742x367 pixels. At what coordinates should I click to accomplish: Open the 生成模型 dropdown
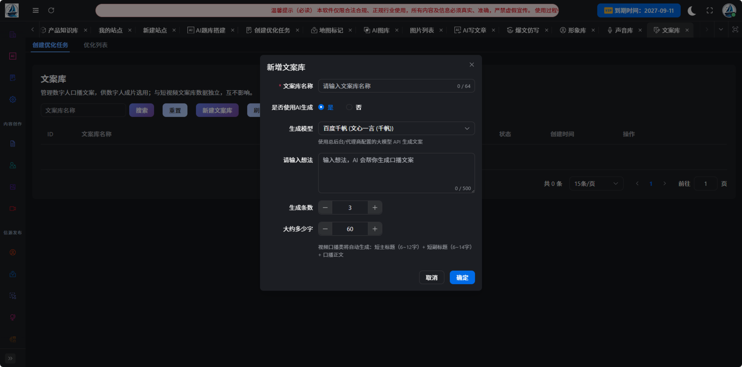coord(396,128)
